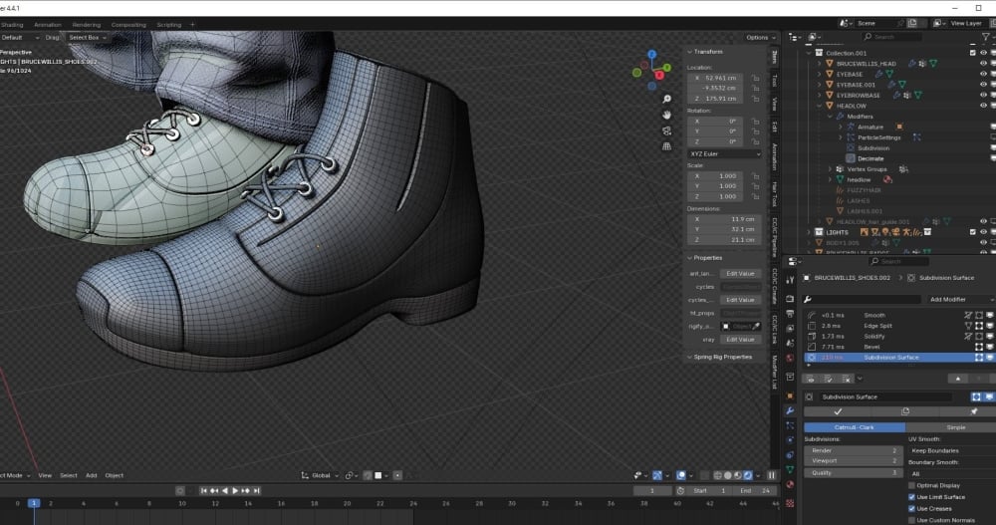
Task: Click the camera view icon in viewport
Action: (666, 130)
